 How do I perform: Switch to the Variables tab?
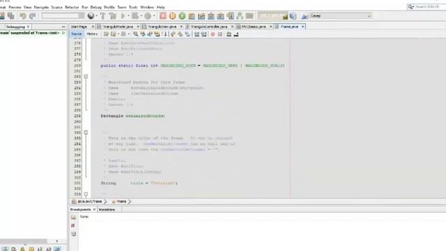click(107, 209)
